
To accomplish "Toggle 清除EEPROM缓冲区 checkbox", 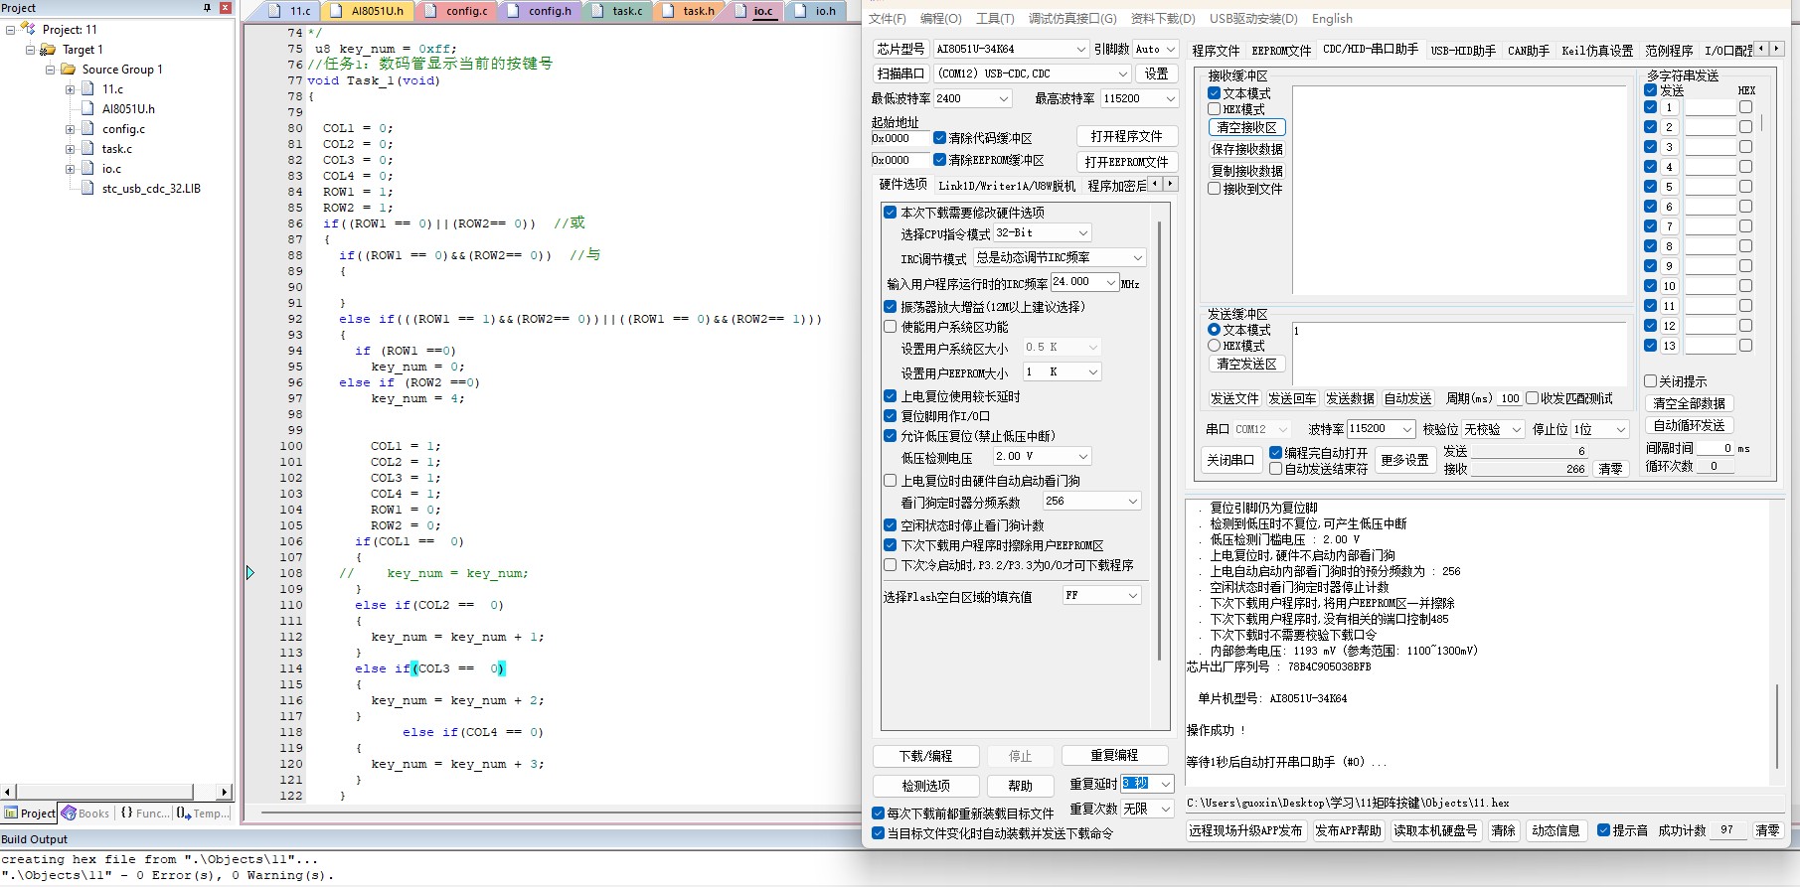I will pyautogui.click(x=939, y=160).
